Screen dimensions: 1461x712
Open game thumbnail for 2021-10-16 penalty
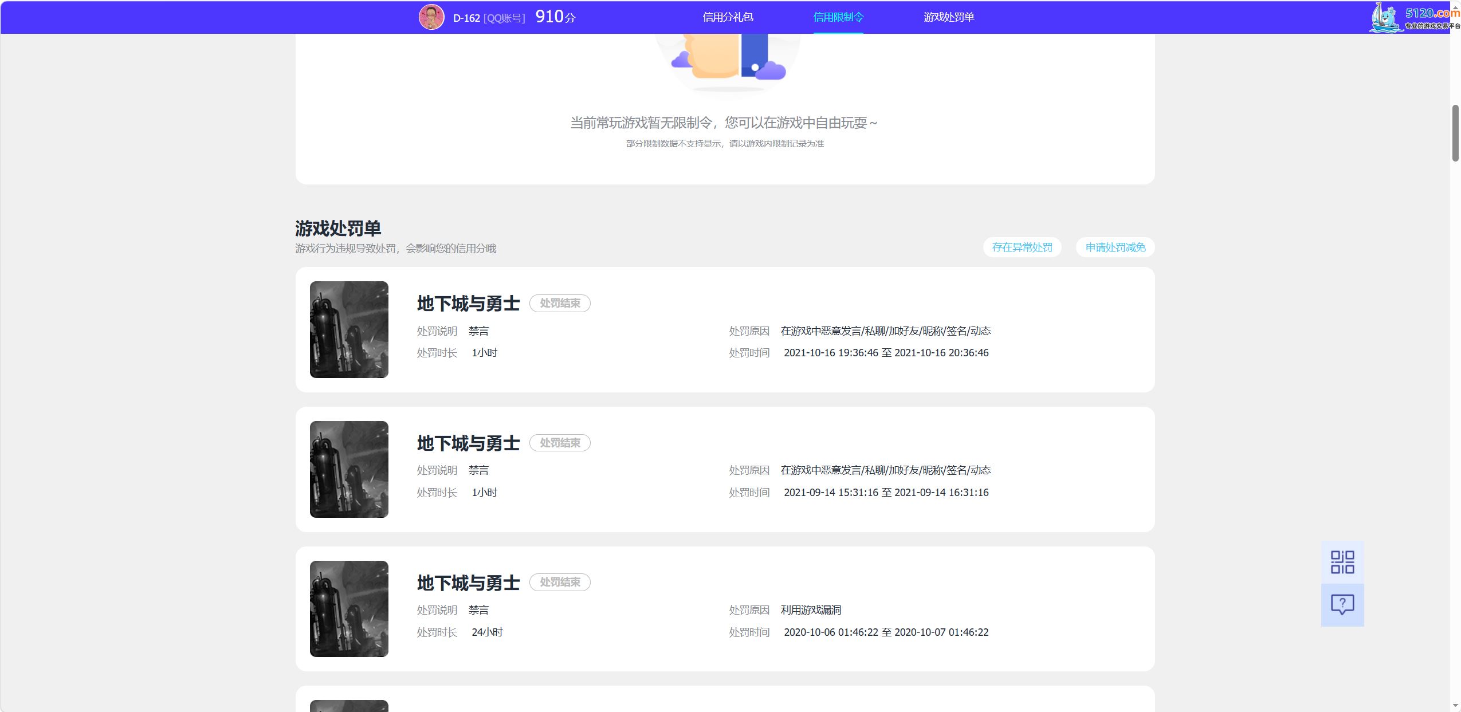pos(349,329)
